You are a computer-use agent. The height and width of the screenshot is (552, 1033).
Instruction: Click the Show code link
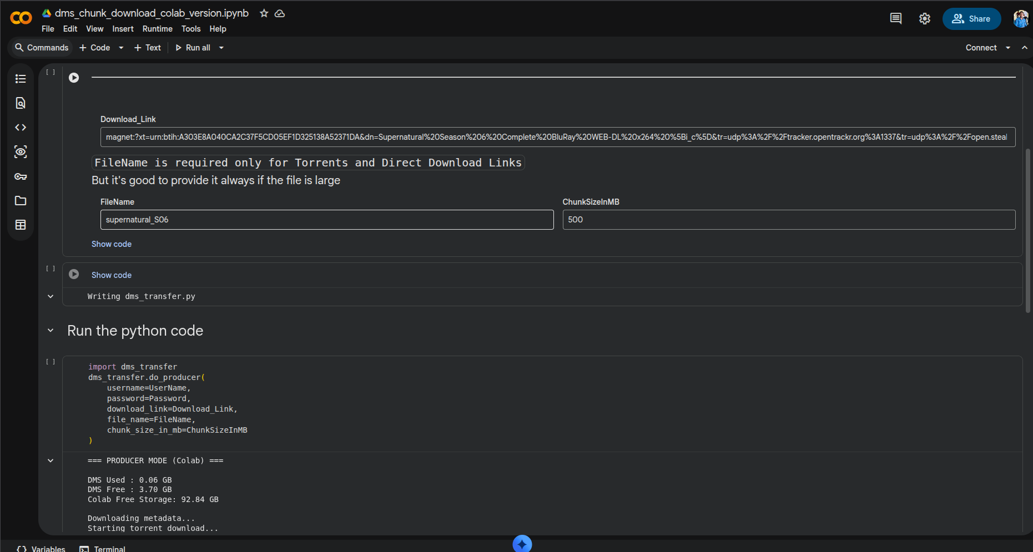[111, 244]
